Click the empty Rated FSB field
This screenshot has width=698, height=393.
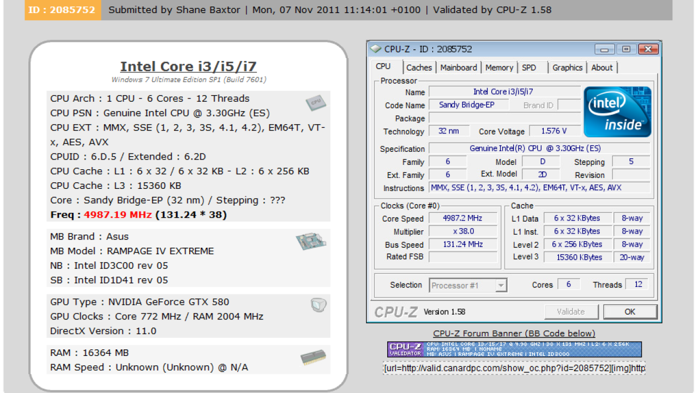462,257
